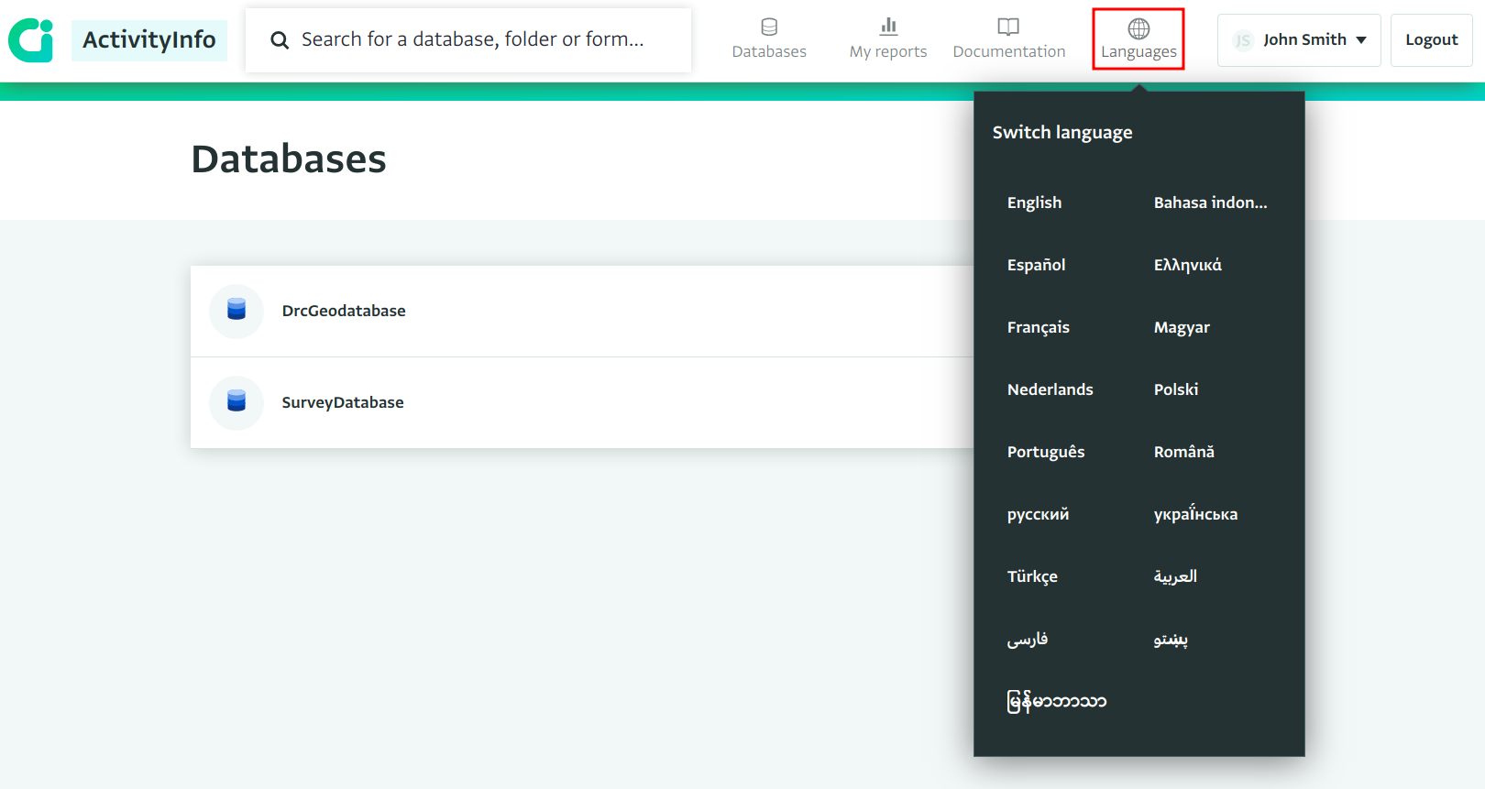This screenshot has height=789, width=1485.
Task: Switch language to العربية
Action: (1175, 576)
